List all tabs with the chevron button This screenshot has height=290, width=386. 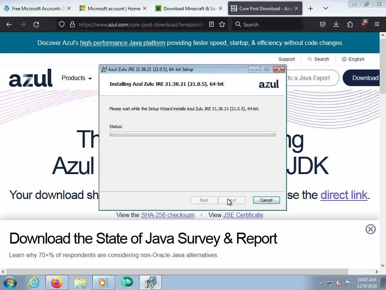coord(325,8)
